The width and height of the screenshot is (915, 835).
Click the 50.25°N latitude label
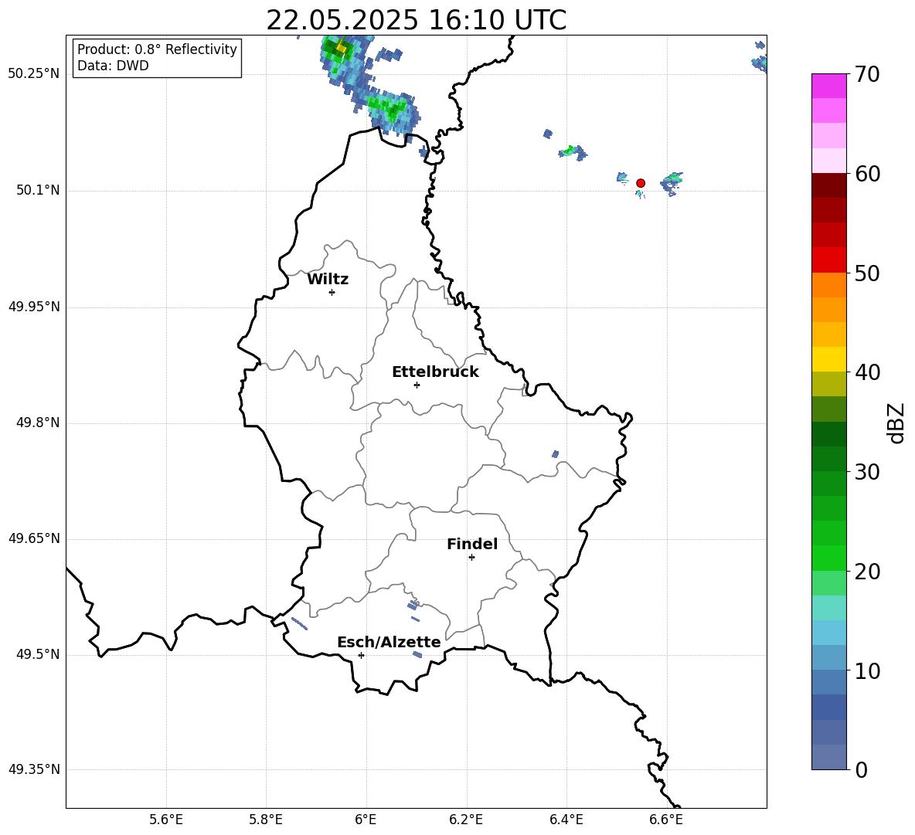(x=34, y=74)
